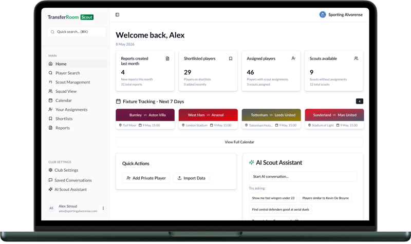Open the Calendar page

point(77,100)
